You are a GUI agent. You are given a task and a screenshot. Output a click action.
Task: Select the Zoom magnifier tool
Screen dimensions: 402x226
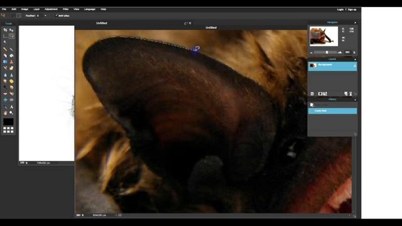coord(11,113)
